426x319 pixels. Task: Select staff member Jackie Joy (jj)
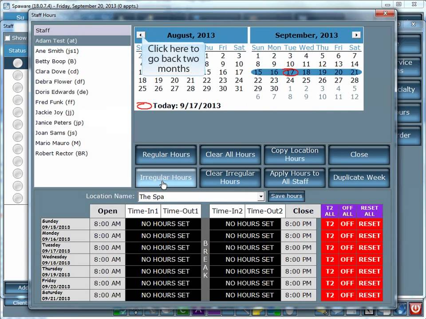point(83,113)
